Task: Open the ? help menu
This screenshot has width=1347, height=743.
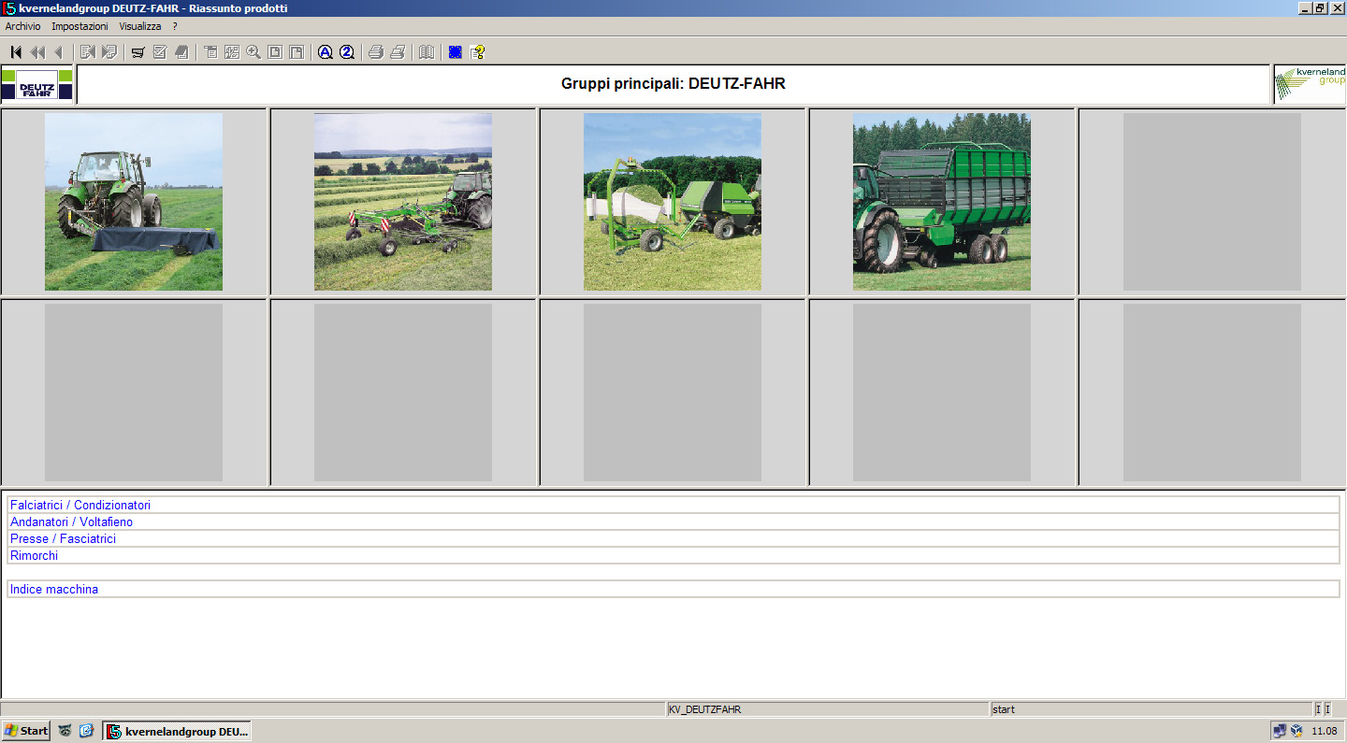Action: pyautogui.click(x=175, y=26)
